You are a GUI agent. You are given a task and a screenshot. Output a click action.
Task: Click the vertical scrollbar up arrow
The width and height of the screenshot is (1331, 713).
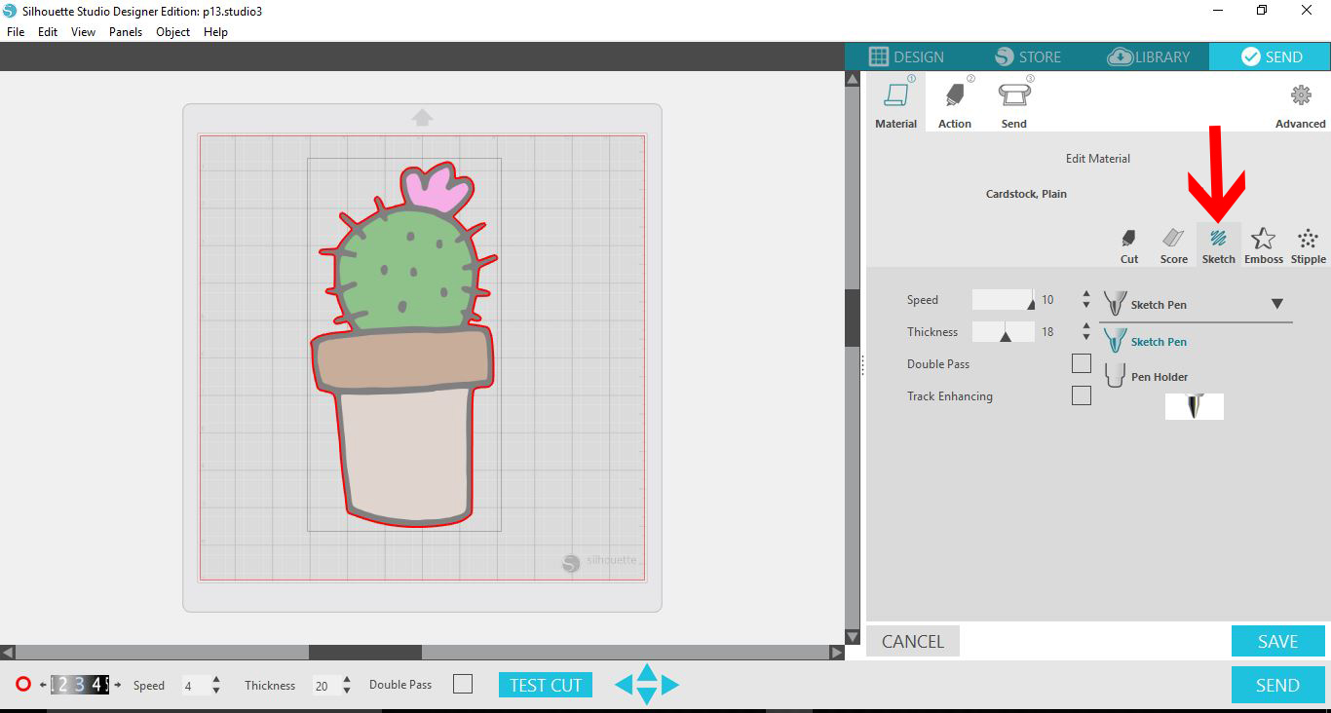click(x=851, y=77)
